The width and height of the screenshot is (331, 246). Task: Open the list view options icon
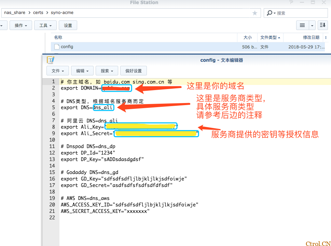(x=302, y=25)
